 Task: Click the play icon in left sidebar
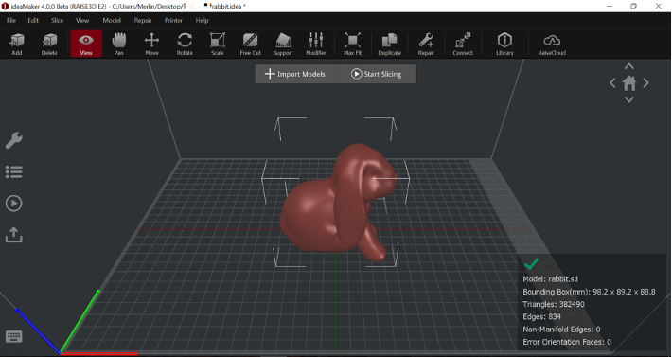(x=13, y=204)
